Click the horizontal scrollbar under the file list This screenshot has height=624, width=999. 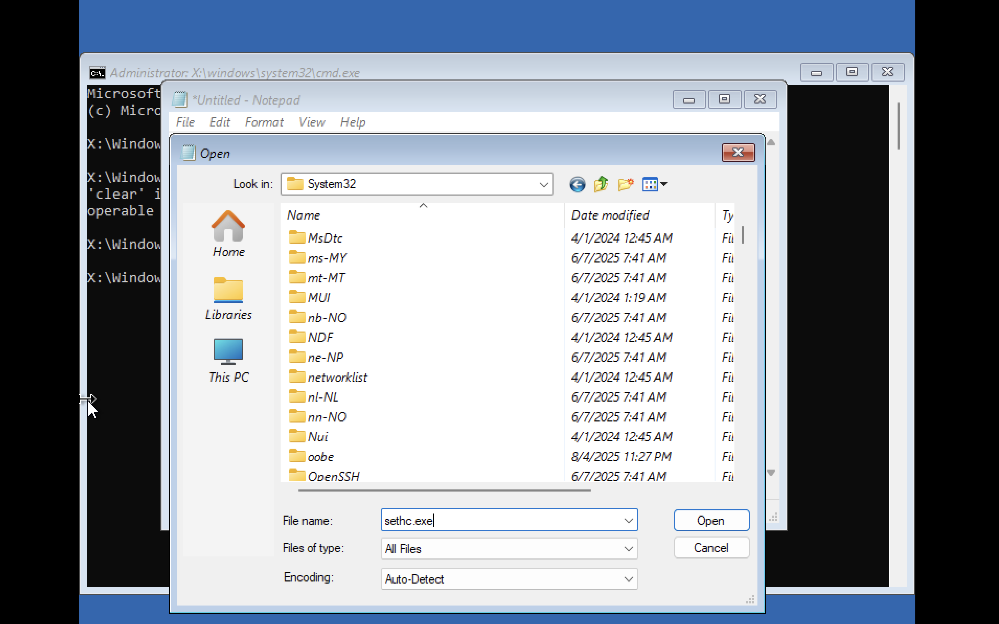pos(444,490)
